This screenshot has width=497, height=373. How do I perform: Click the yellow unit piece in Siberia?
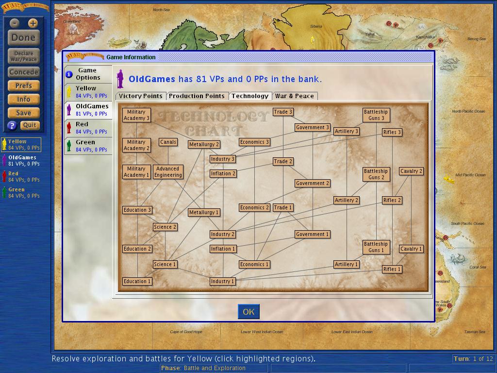pyautogui.click(x=313, y=40)
